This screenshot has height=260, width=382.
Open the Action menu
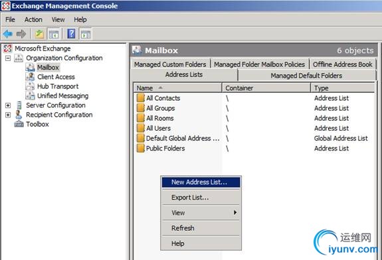tap(33, 19)
